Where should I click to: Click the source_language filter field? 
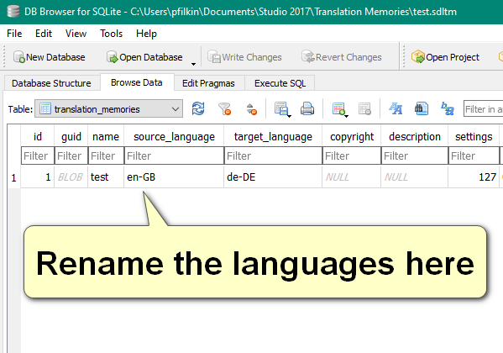(174, 155)
